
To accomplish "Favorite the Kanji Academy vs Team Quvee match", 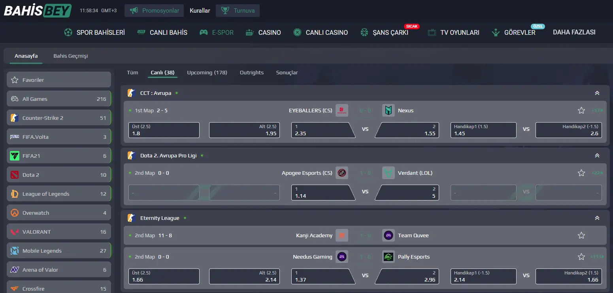I will (x=581, y=235).
